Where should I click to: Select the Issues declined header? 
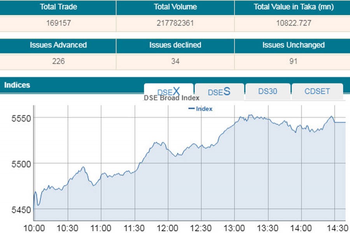pyautogui.click(x=175, y=45)
